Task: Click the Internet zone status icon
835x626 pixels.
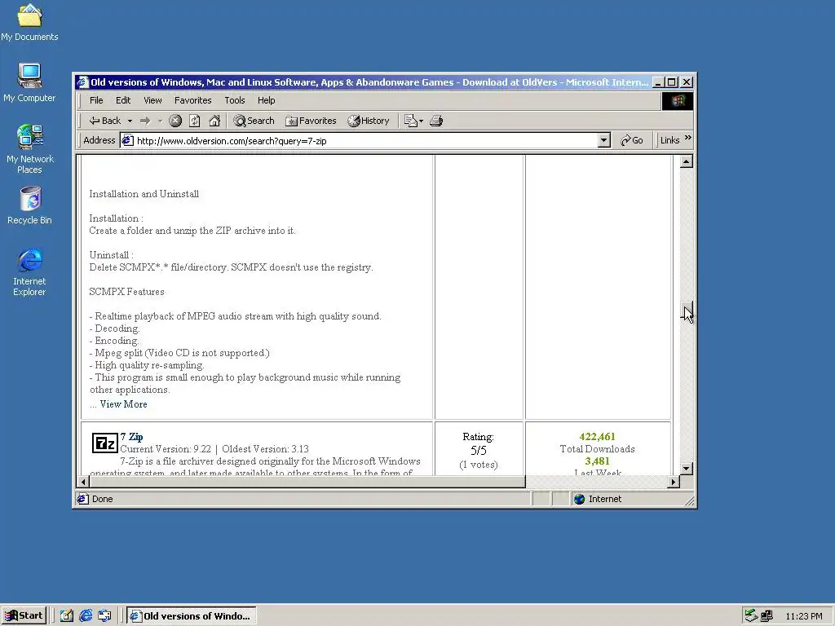Action: 580,499
